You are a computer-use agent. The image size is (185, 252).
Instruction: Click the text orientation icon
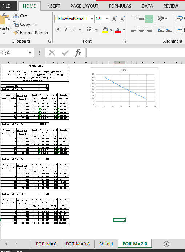[x=161, y=19]
